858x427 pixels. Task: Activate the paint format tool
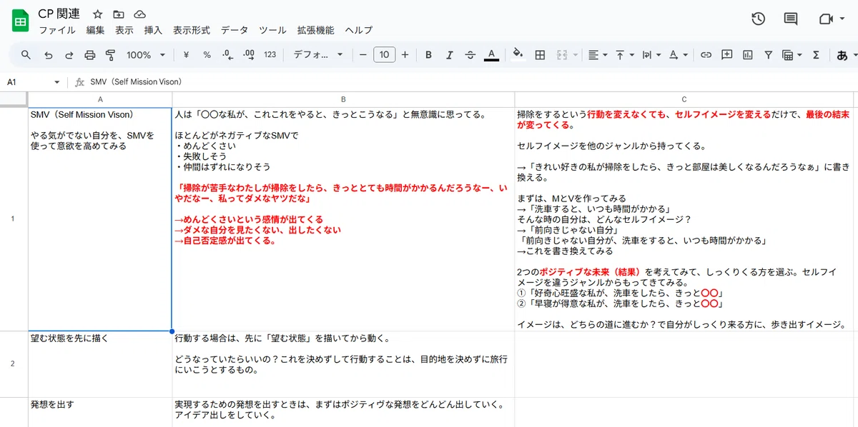111,55
